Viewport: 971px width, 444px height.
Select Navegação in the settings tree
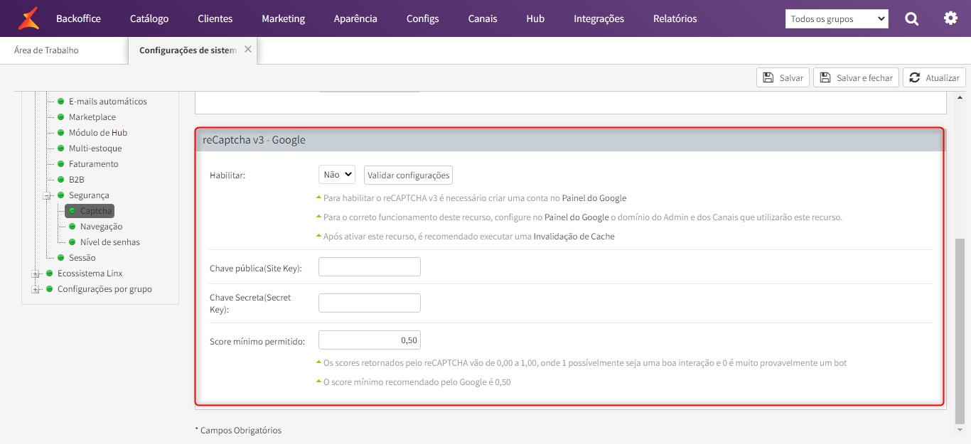point(101,227)
